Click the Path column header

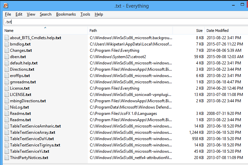(130, 31)
